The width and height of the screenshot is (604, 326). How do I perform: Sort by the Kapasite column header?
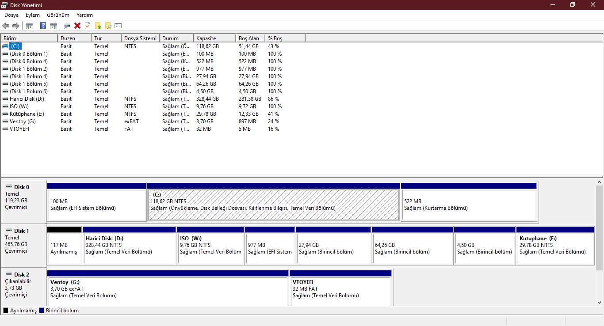point(214,38)
